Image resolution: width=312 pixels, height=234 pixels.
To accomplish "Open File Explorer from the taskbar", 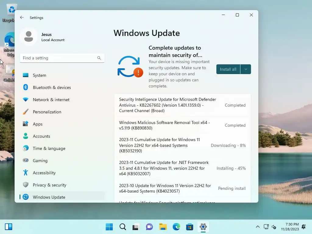I will [163, 227].
